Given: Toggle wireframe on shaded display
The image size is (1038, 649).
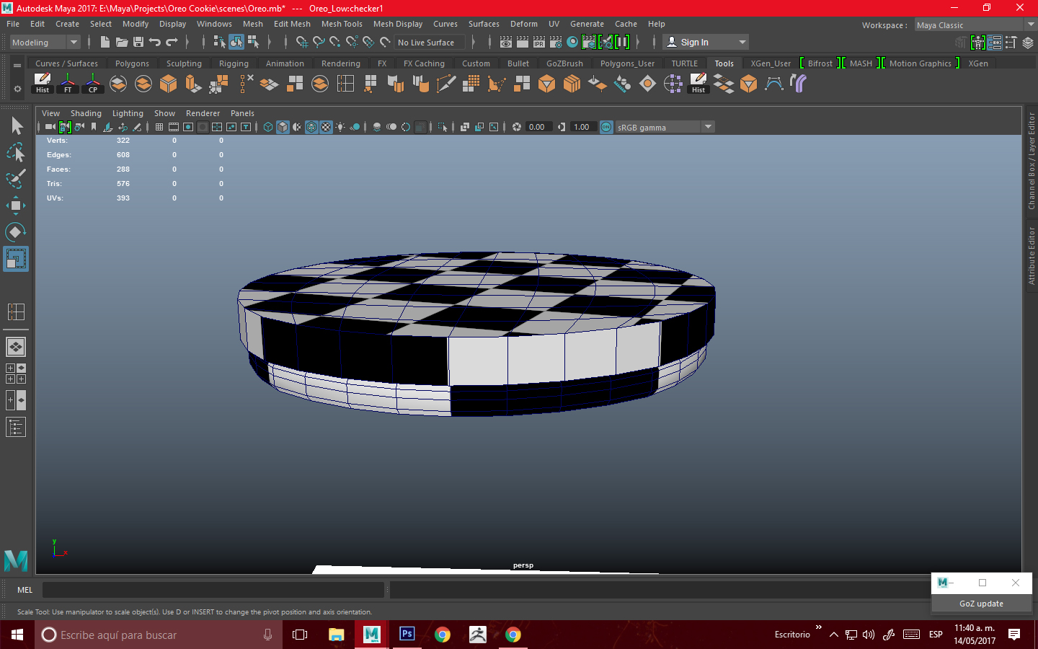Looking at the screenshot, I should [311, 127].
